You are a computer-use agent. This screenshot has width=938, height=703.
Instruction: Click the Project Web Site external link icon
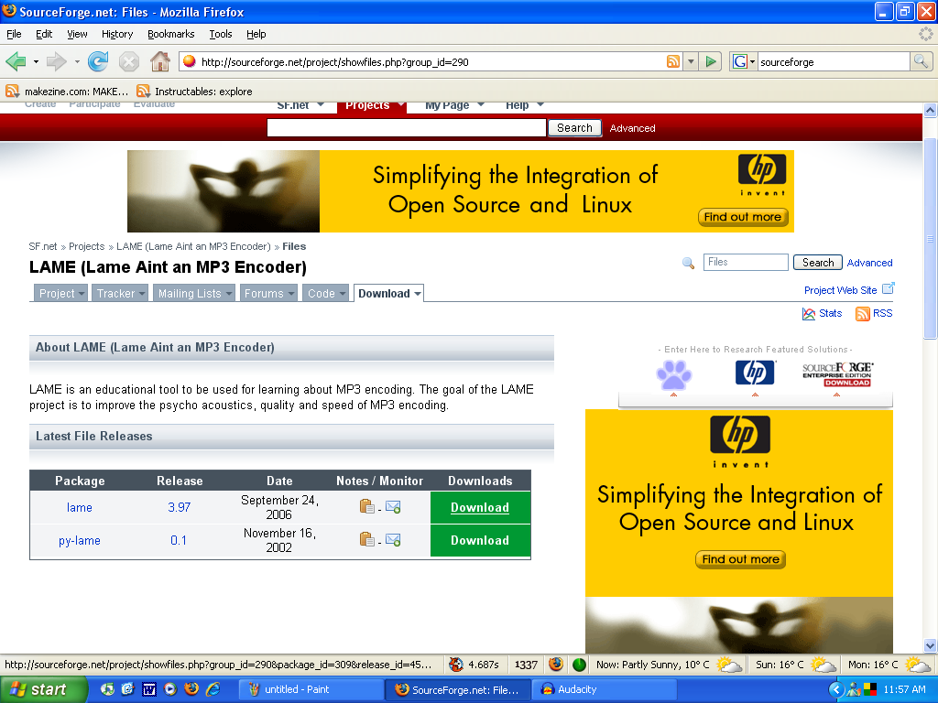click(x=889, y=288)
